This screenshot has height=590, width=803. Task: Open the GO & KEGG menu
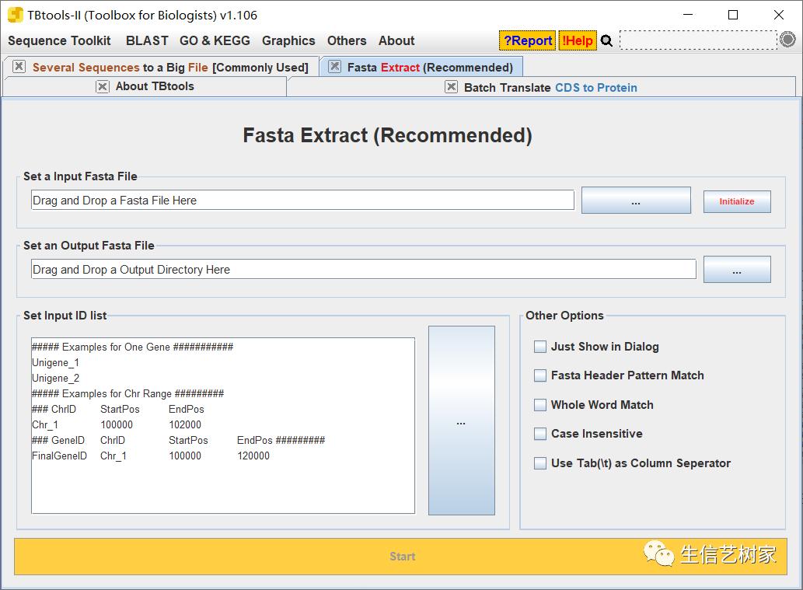coord(215,40)
